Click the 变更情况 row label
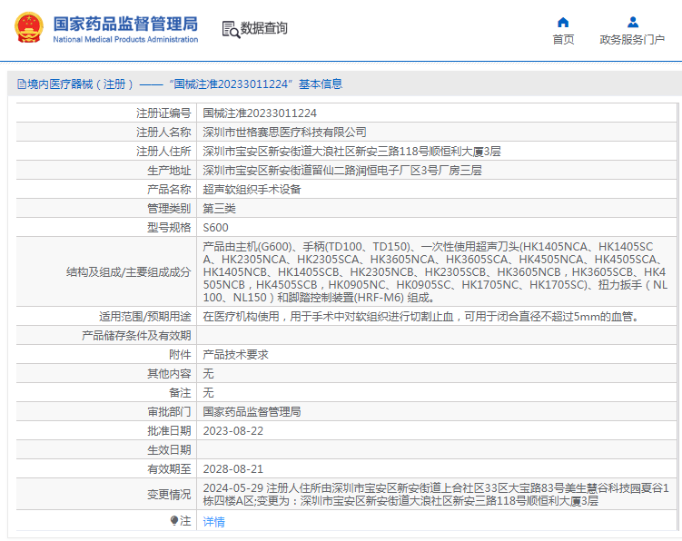Screen dimensions: 682x541 169,495
